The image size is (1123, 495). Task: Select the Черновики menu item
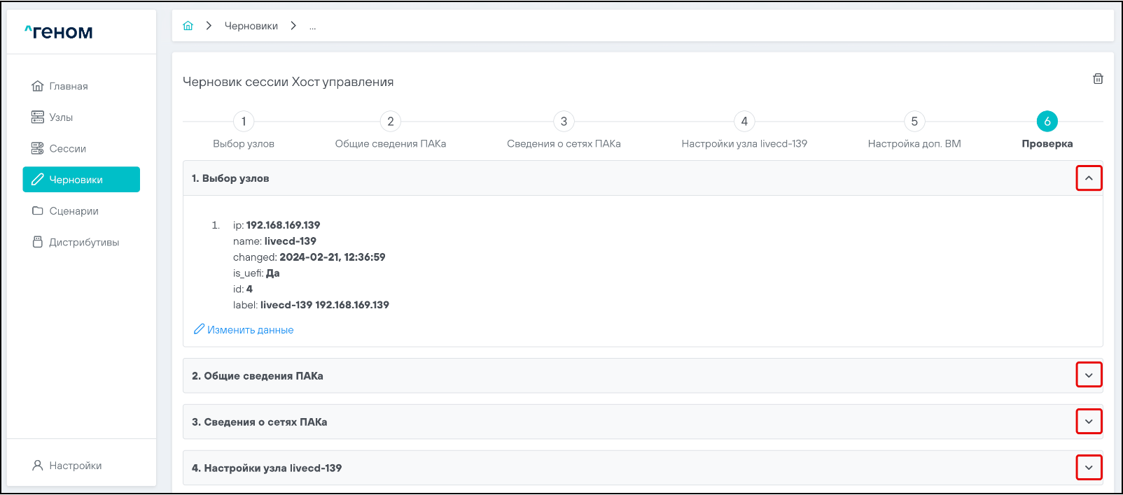[81, 180]
